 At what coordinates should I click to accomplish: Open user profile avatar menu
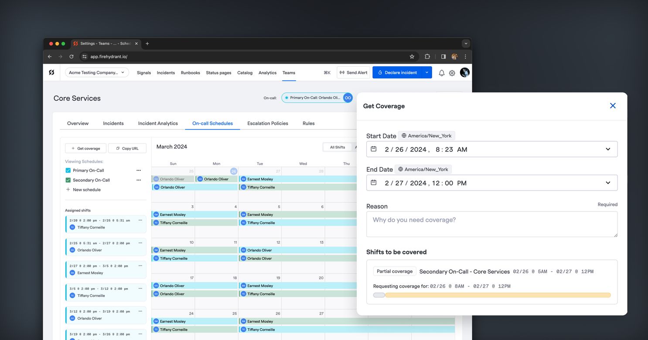pyautogui.click(x=465, y=72)
